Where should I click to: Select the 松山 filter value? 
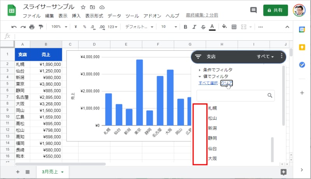click(x=212, y=118)
